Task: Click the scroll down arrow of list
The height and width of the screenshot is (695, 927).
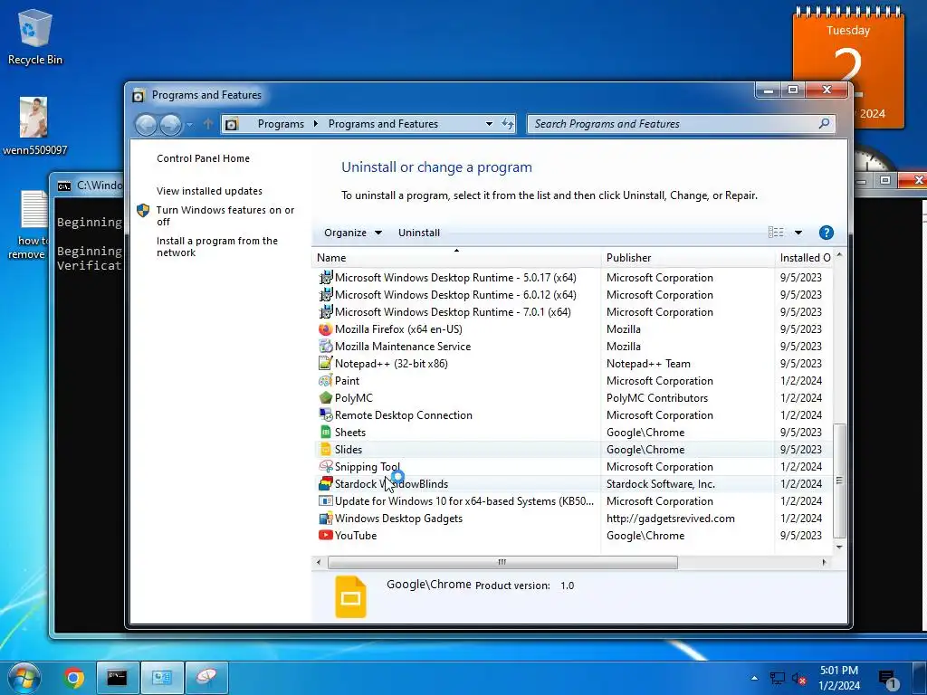Action: click(x=839, y=547)
